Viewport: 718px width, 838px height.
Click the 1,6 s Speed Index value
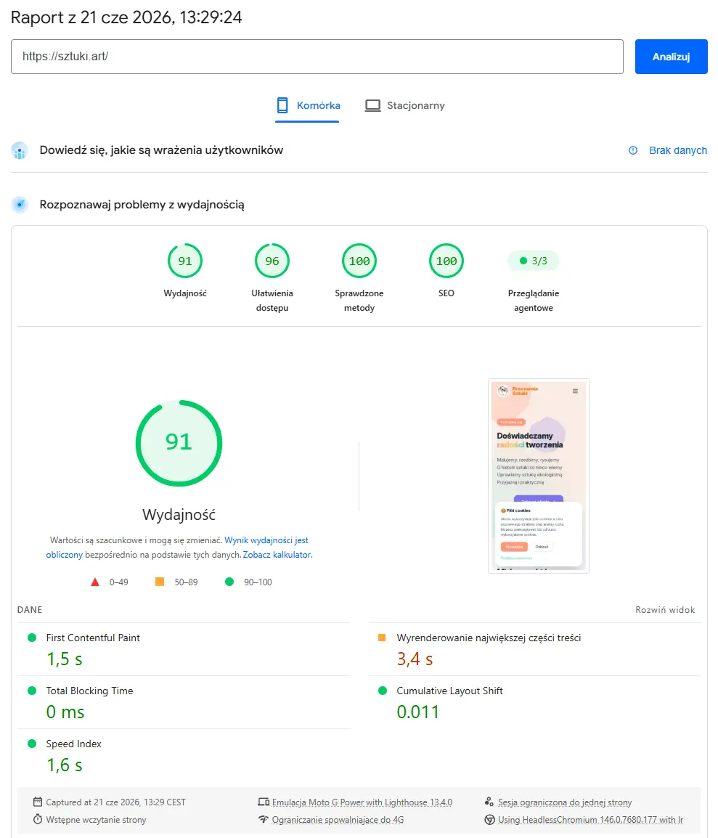click(x=64, y=765)
